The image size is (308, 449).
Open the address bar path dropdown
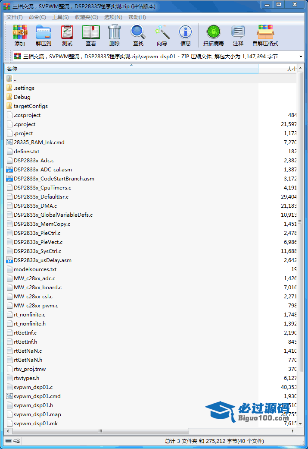[301, 57]
